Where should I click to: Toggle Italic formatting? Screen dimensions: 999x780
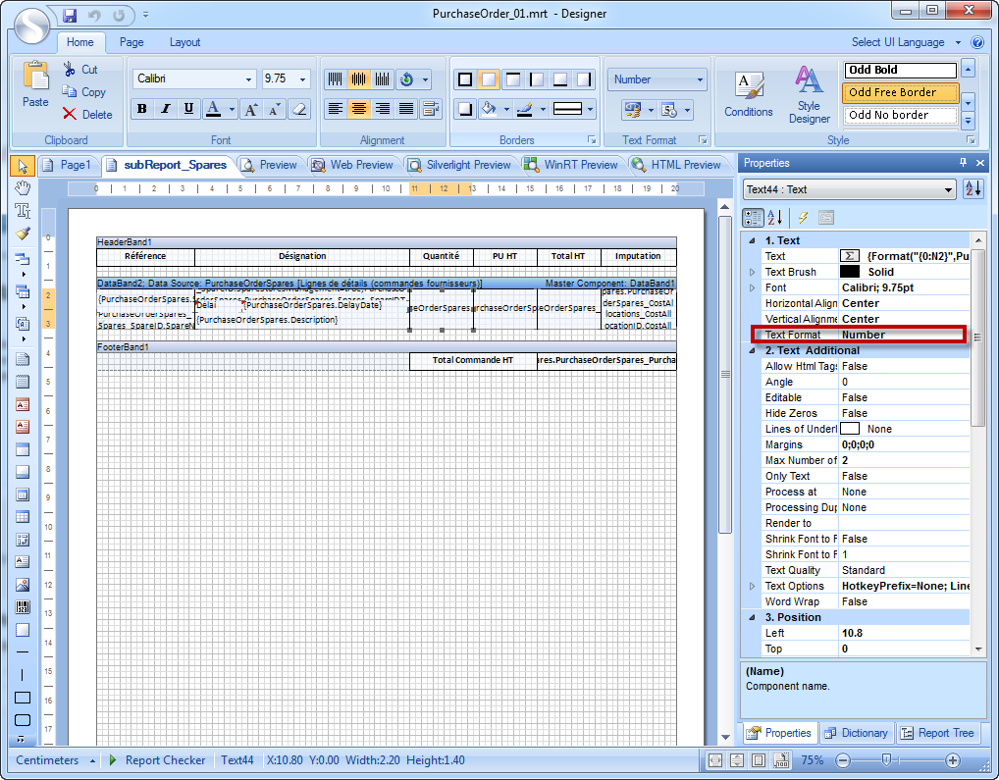(166, 110)
